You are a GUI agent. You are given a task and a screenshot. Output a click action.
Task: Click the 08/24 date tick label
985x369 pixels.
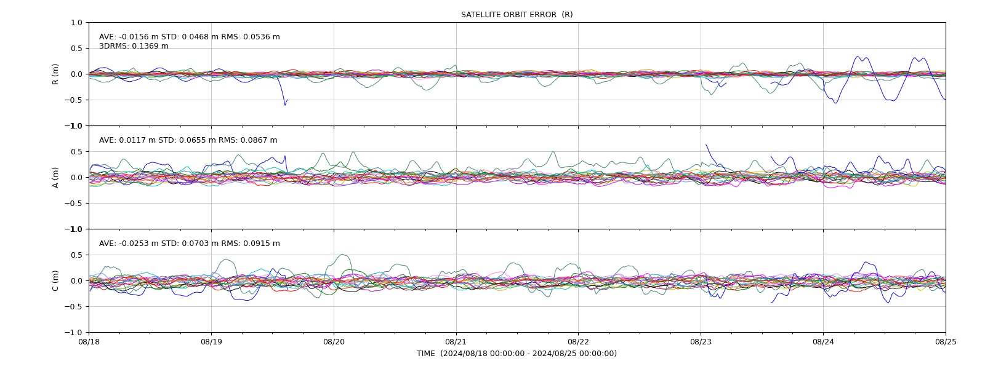(823, 341)
